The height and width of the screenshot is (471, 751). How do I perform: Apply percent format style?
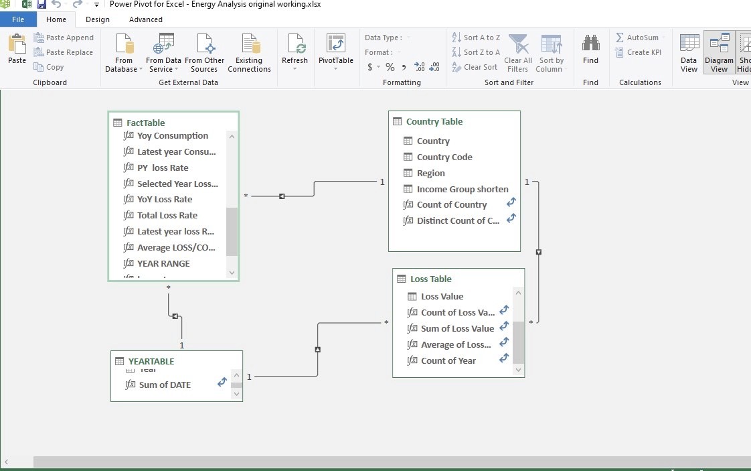[390, 67]
